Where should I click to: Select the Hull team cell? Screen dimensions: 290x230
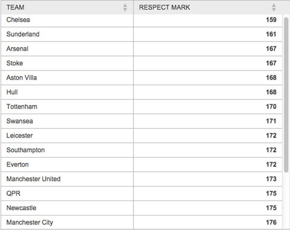67,92
